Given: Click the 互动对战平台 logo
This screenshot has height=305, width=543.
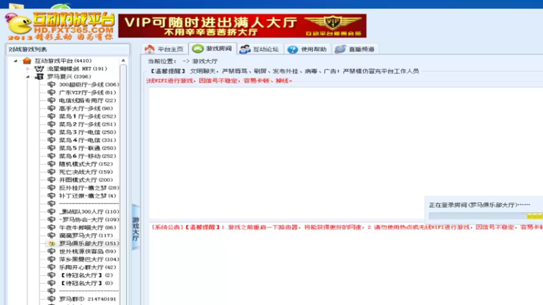Looking at the screenshot, I should 60,26.
